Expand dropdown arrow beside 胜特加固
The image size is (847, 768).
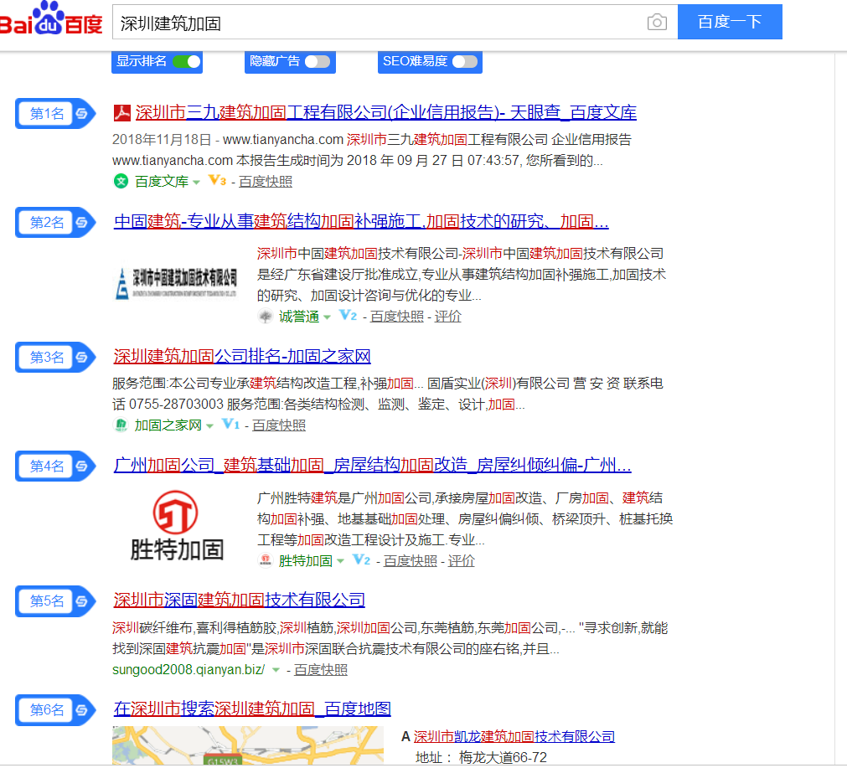(340, 562)
